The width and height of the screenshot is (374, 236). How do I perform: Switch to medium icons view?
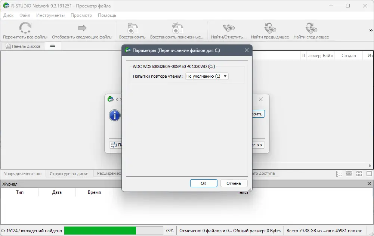click(x=359, y=174)
